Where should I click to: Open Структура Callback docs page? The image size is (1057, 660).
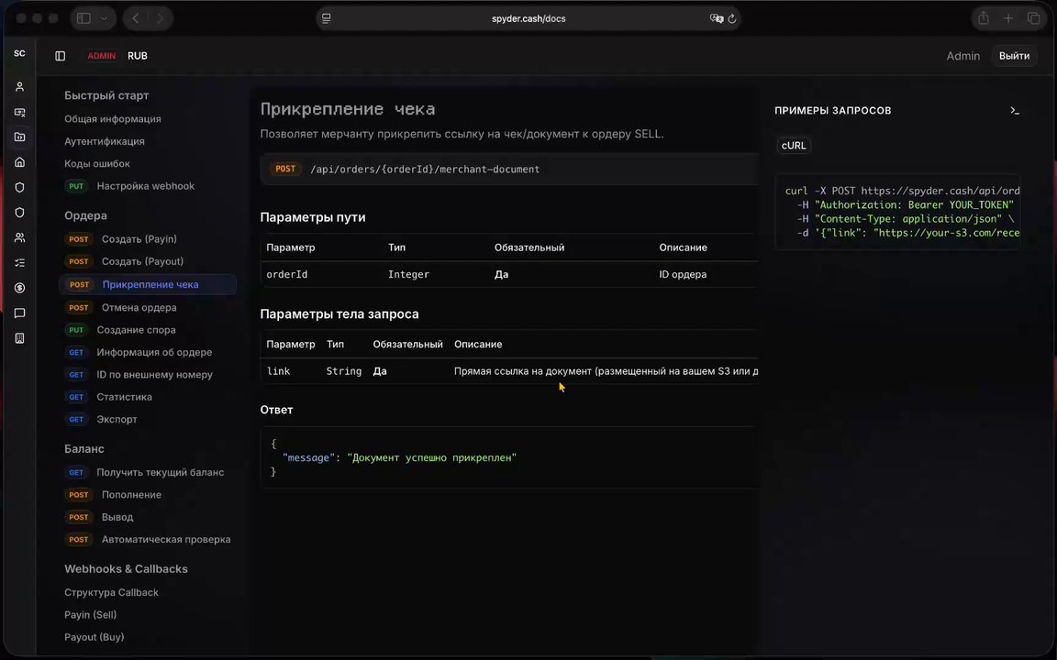coord(111,593)
